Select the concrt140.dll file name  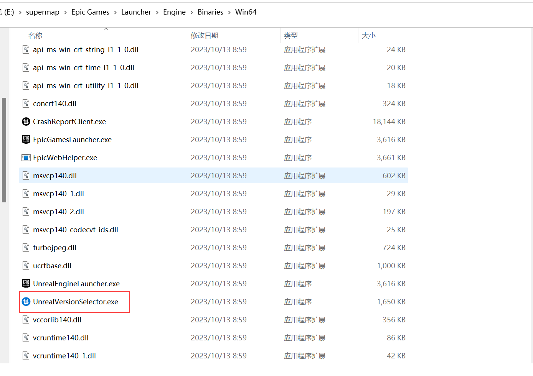(54, 103)
